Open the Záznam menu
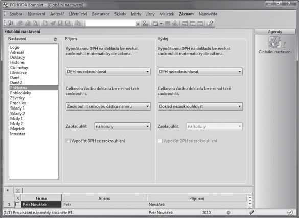This screenshot has height=218, width=299. click(x=186, y=14)
